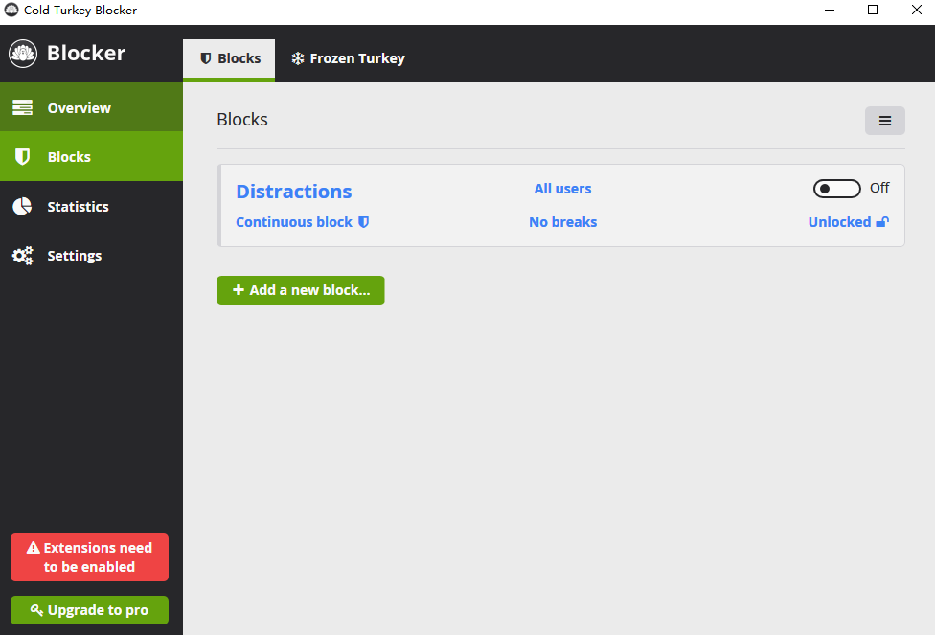Viewport: 935px width, 635px height.
Task: Click the Overview server-stack icon
Action: coord(22,108)
